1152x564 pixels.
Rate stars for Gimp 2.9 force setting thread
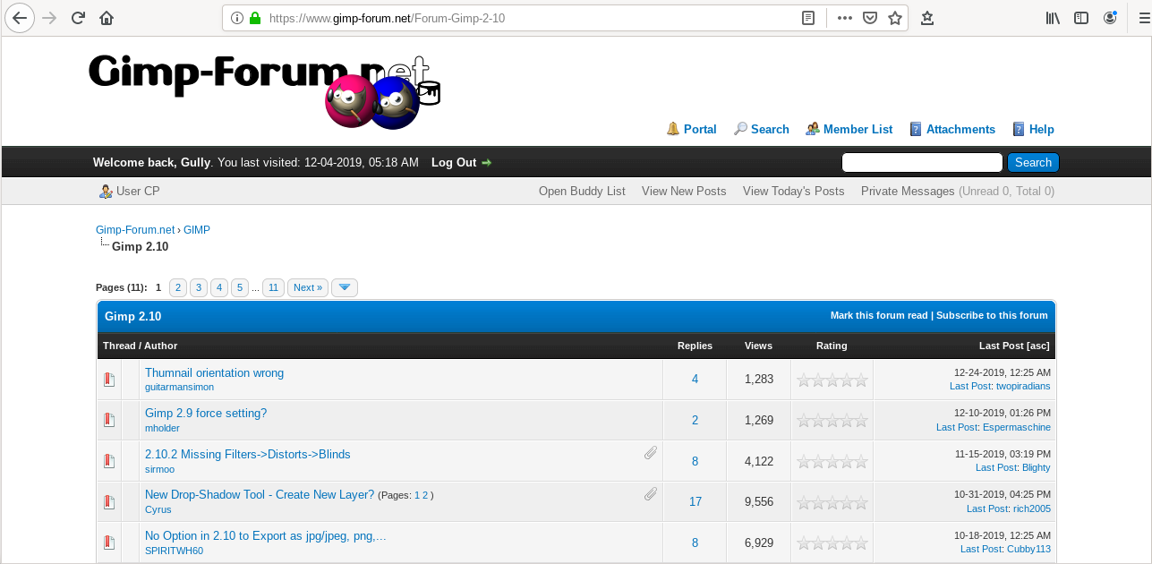point(832,421)
